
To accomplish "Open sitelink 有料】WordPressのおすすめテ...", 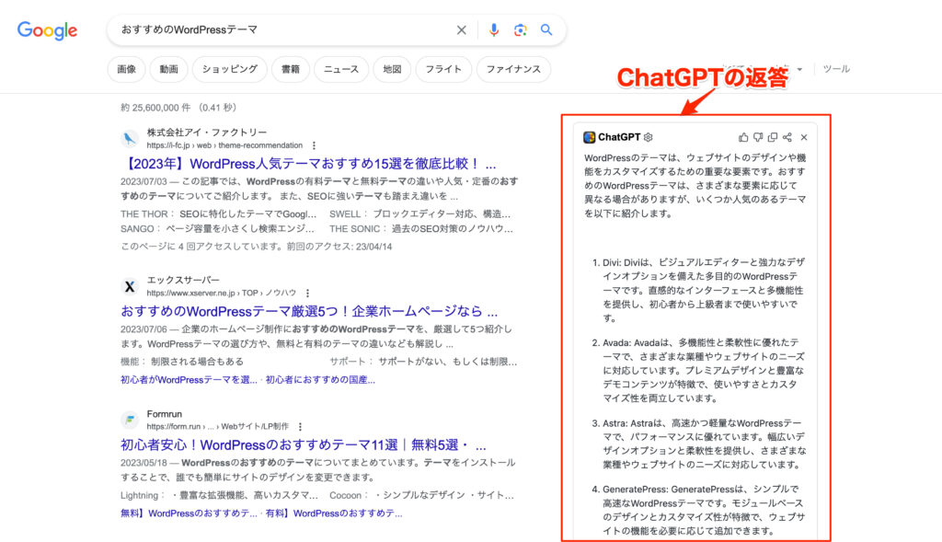I will (x=334, y=513).
